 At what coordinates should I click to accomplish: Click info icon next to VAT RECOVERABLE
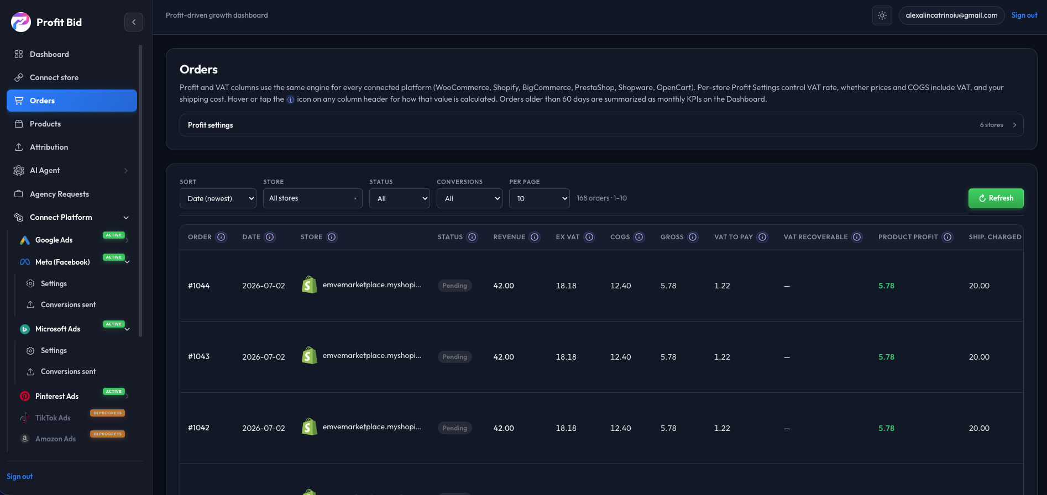[x=857, y=237]
